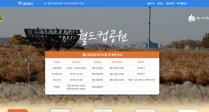Select the 테니스장 row name

57,80
